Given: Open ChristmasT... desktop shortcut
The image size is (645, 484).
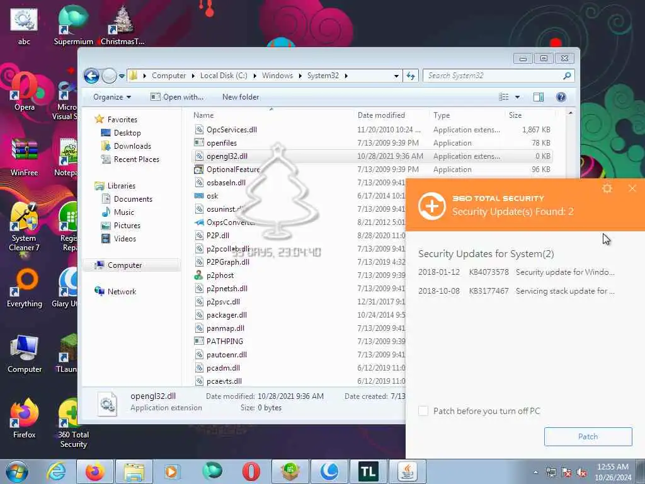Looking at the screenshot, I should point(123,25).
